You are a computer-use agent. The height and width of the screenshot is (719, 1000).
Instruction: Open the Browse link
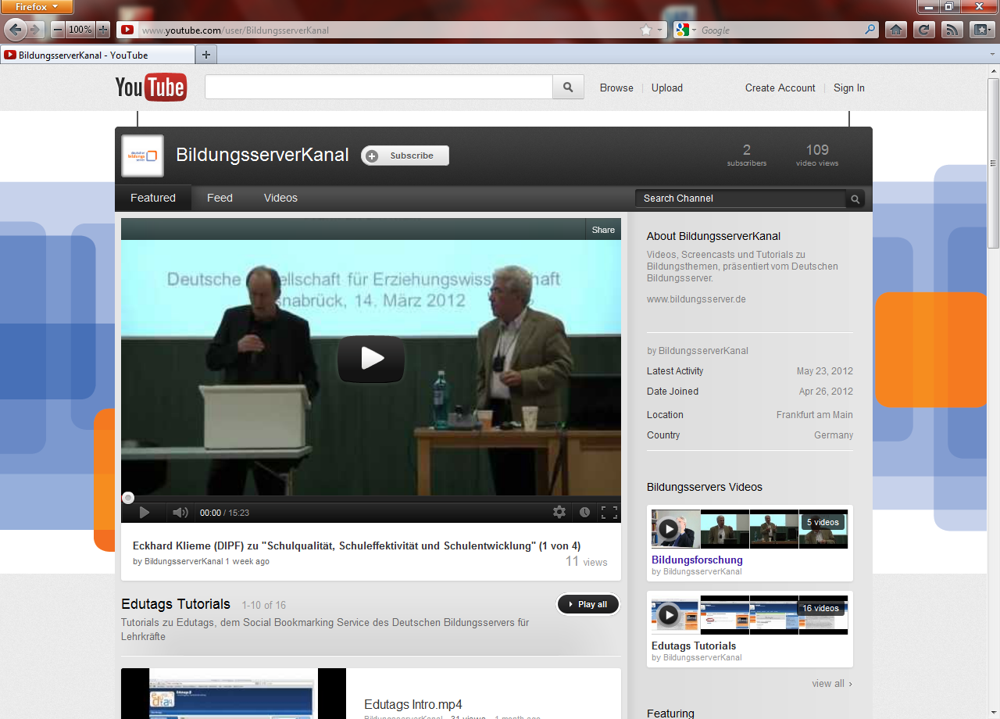(616, 88)
